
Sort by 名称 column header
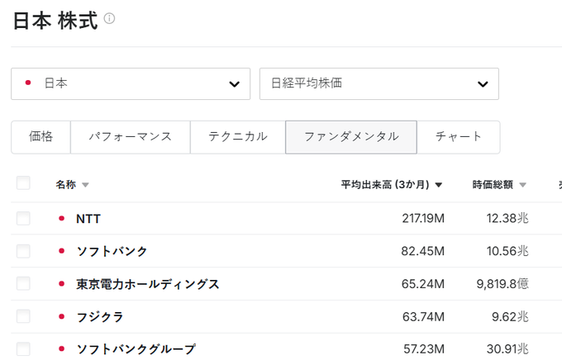coord(72,185)
